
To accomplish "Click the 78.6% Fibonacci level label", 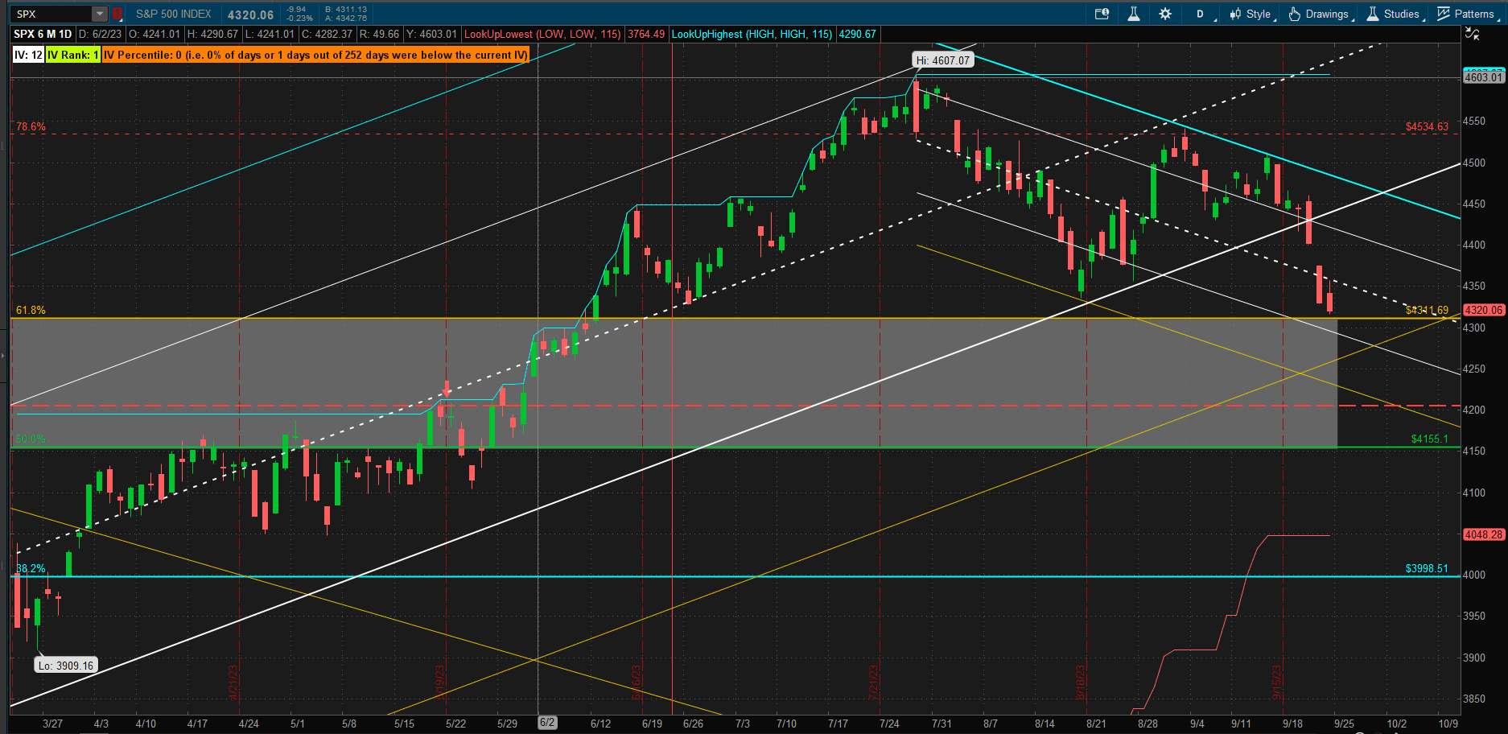I will [x=31, y=126].
